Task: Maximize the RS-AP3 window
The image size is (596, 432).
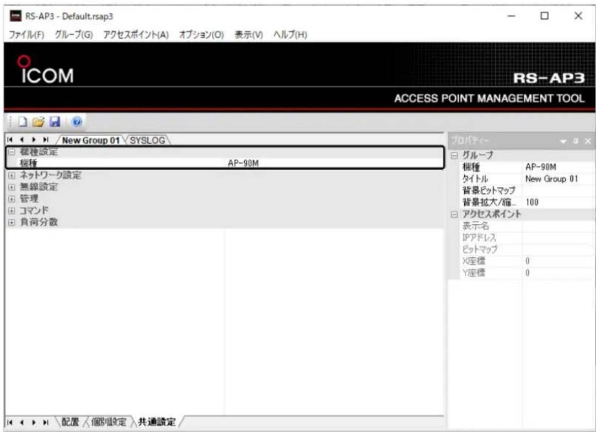Action: tap(545, 16)
